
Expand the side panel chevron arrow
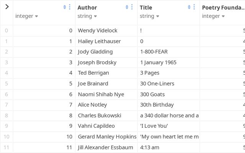click(x=7, y=7)
